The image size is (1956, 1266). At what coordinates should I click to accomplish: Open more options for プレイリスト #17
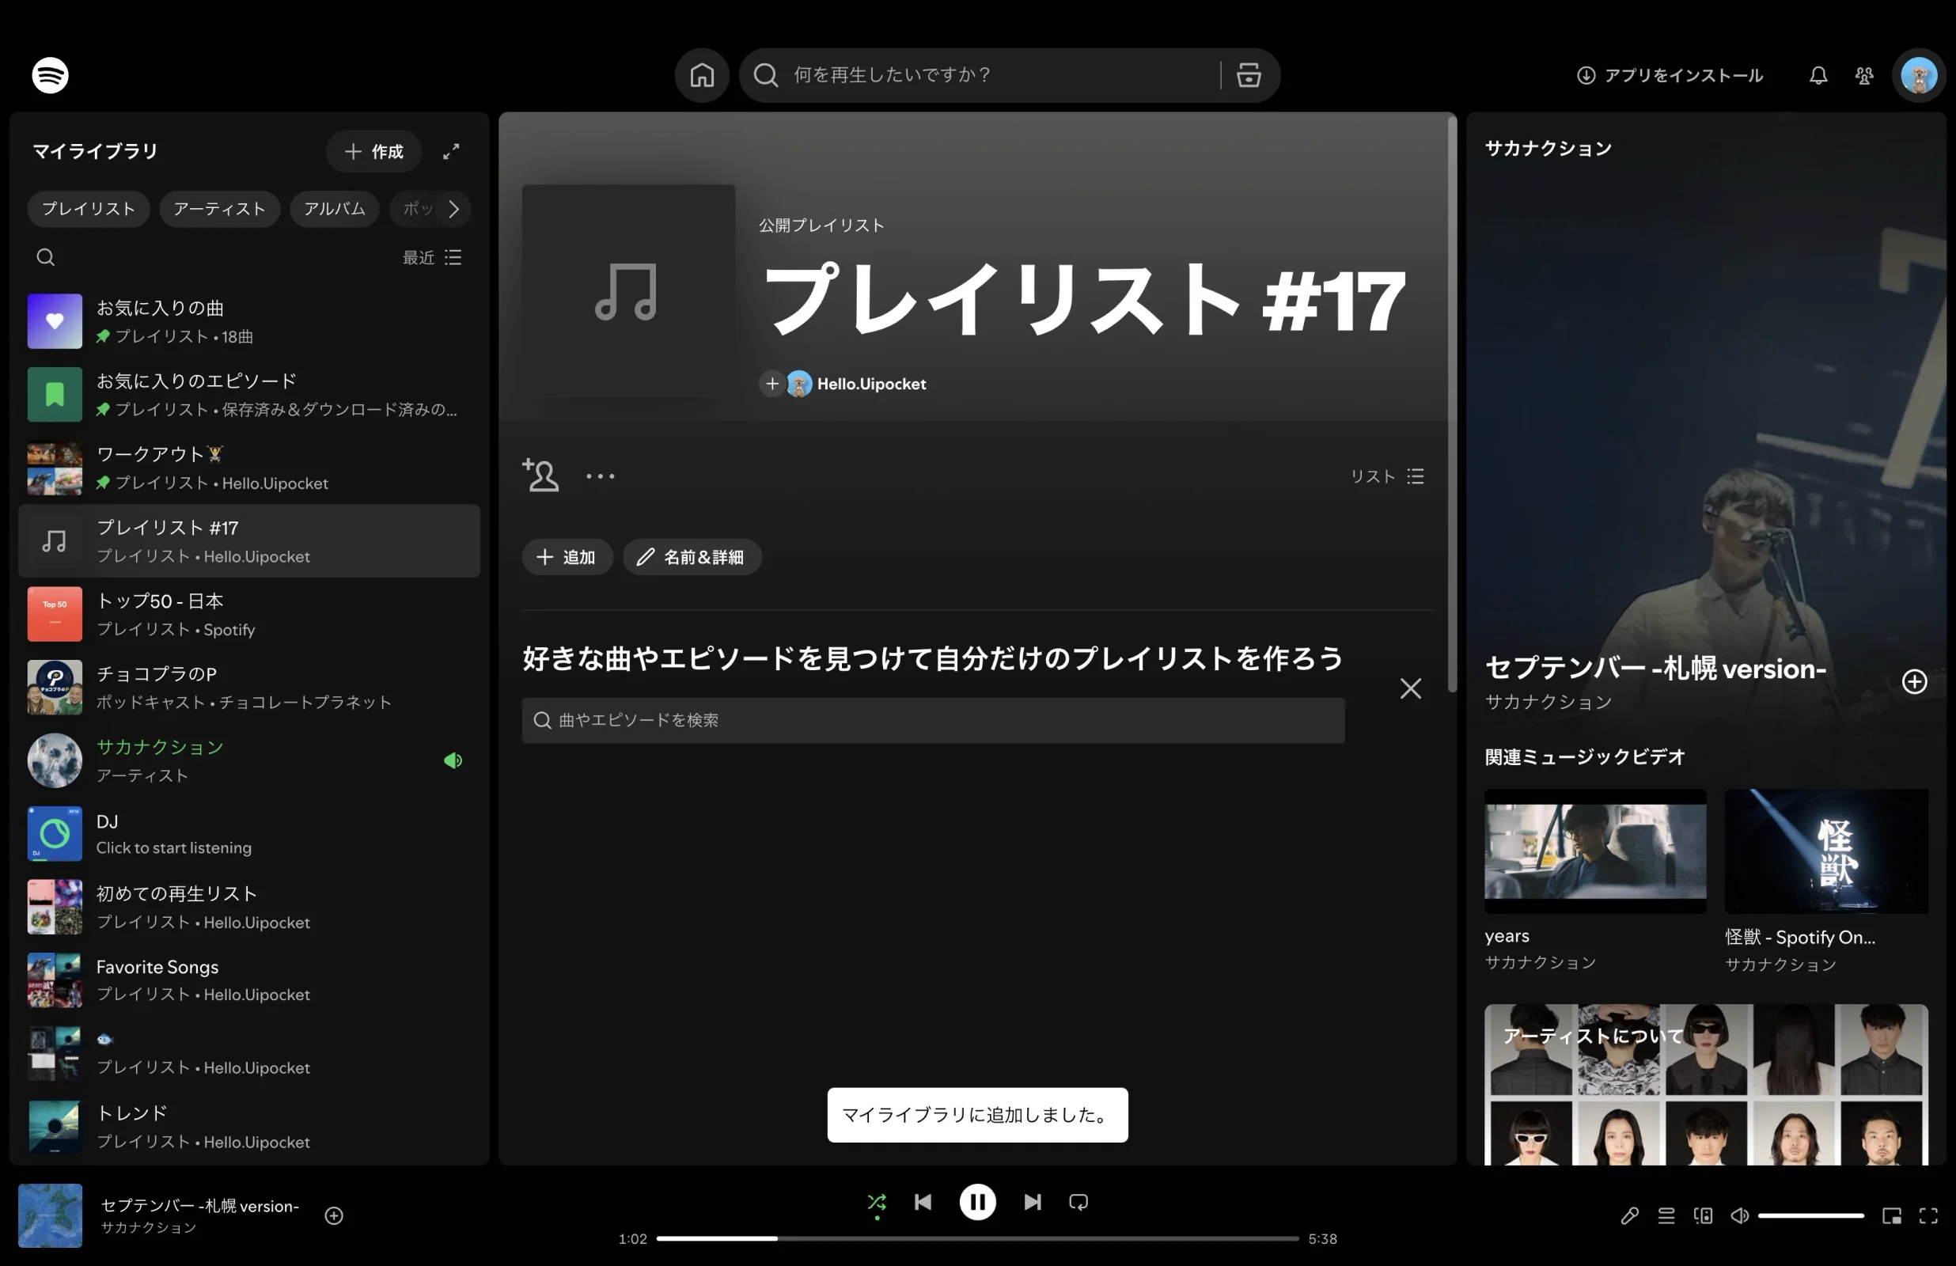600,476
